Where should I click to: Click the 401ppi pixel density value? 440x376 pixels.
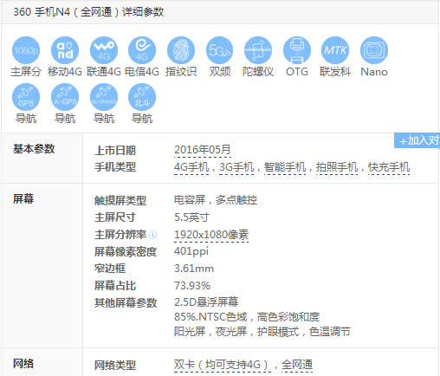coord(191,251)
